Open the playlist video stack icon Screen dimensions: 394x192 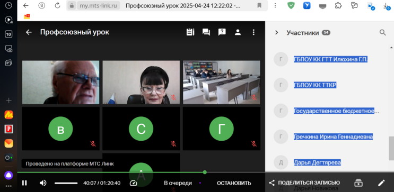click(358, 182)
